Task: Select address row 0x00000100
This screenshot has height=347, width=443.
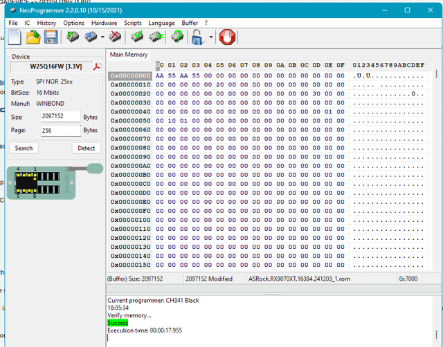Action: (131, 220)
